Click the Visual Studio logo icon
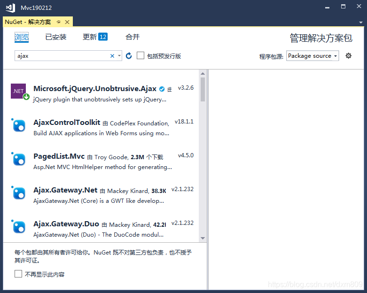Screen dimensions: 367x293 [x=10, y=8]
